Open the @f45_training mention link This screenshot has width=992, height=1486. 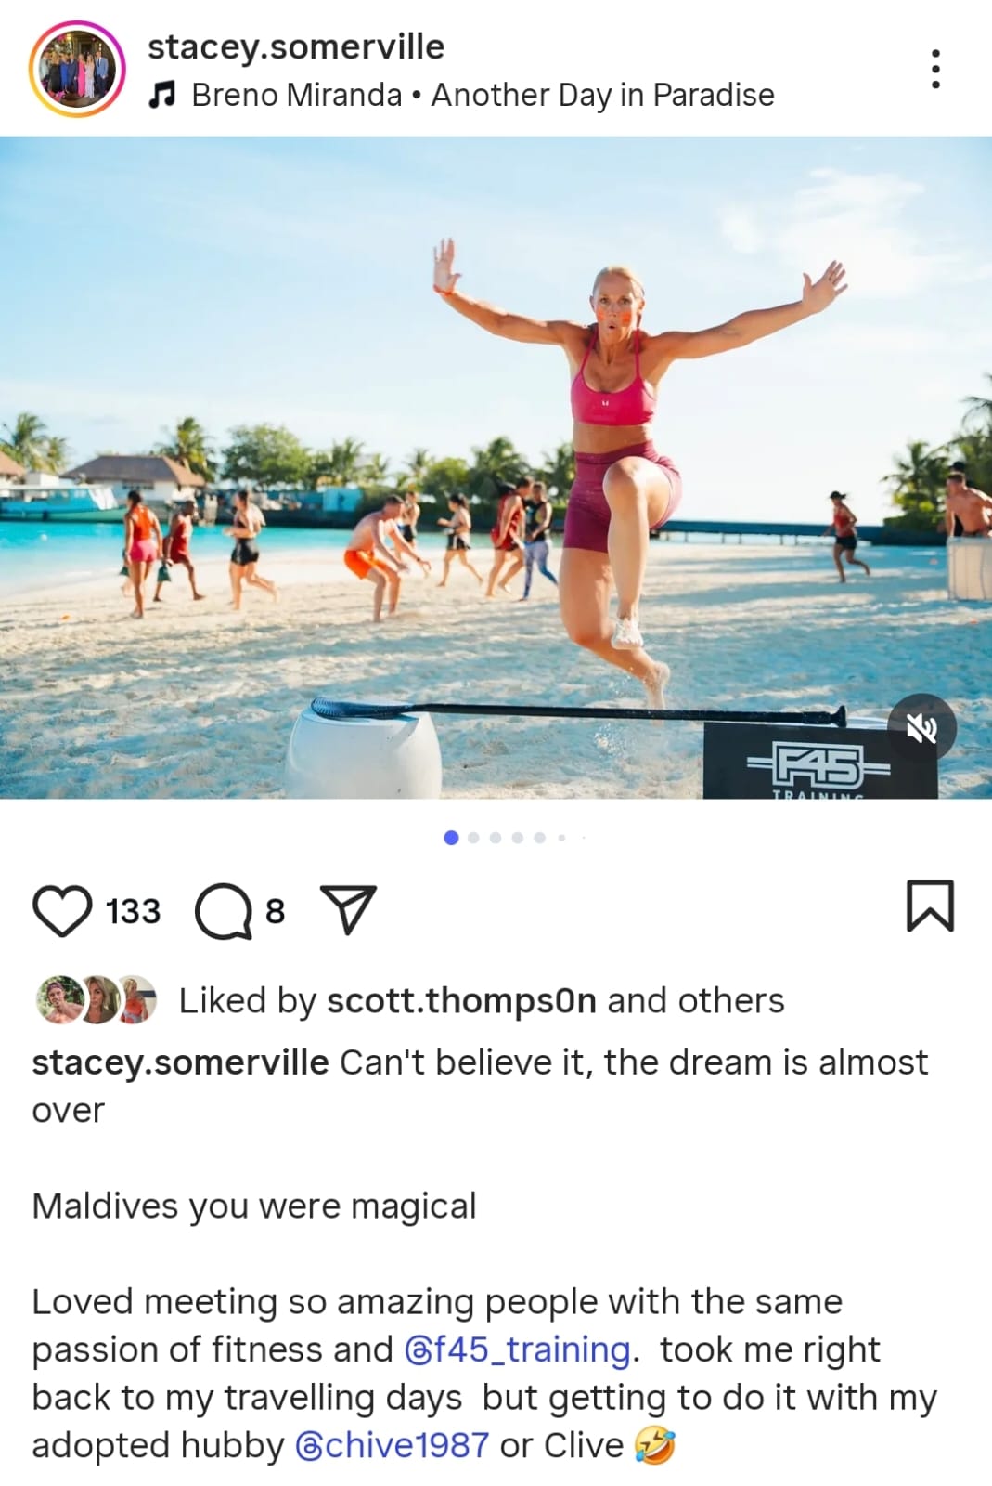tap(518, 1349)
